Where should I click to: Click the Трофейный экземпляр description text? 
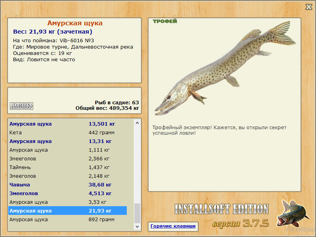[x=219, y=130]
